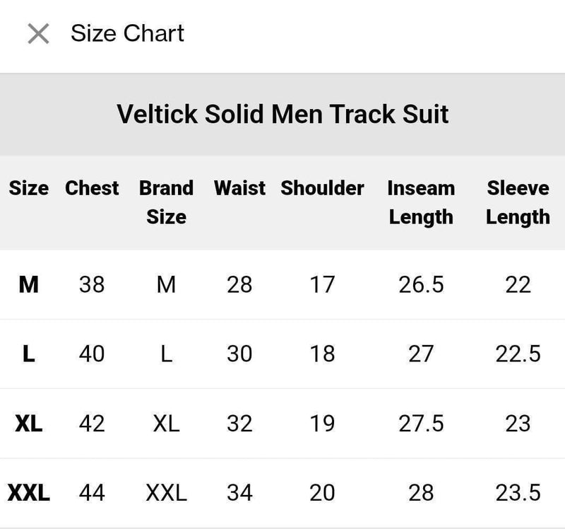
Task: Click the Veltick Solid Men Track Suit heading
Action: click(282, 114)
